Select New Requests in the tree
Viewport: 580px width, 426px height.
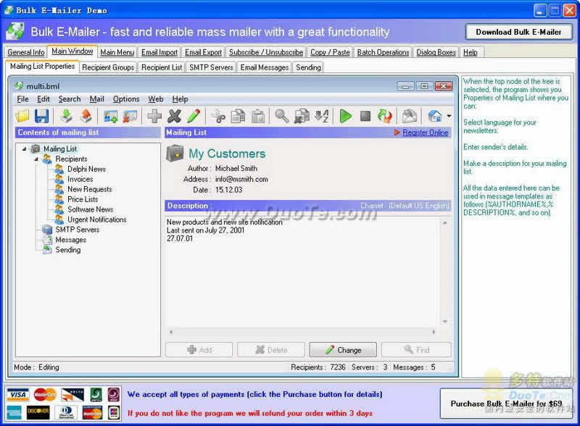(x=89, y=189)
